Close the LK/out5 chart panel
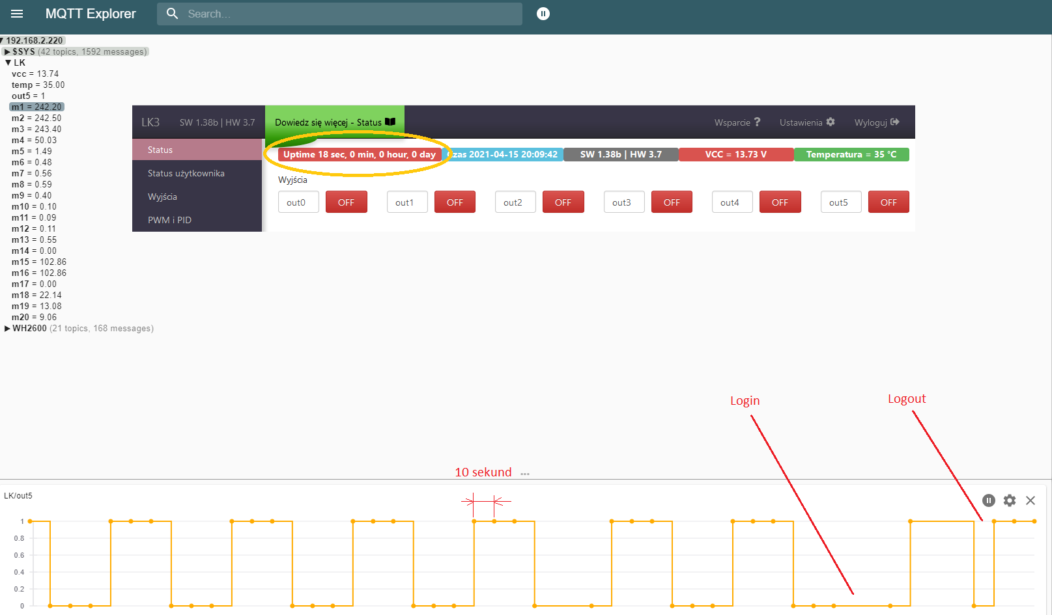 click(1030, 500)
